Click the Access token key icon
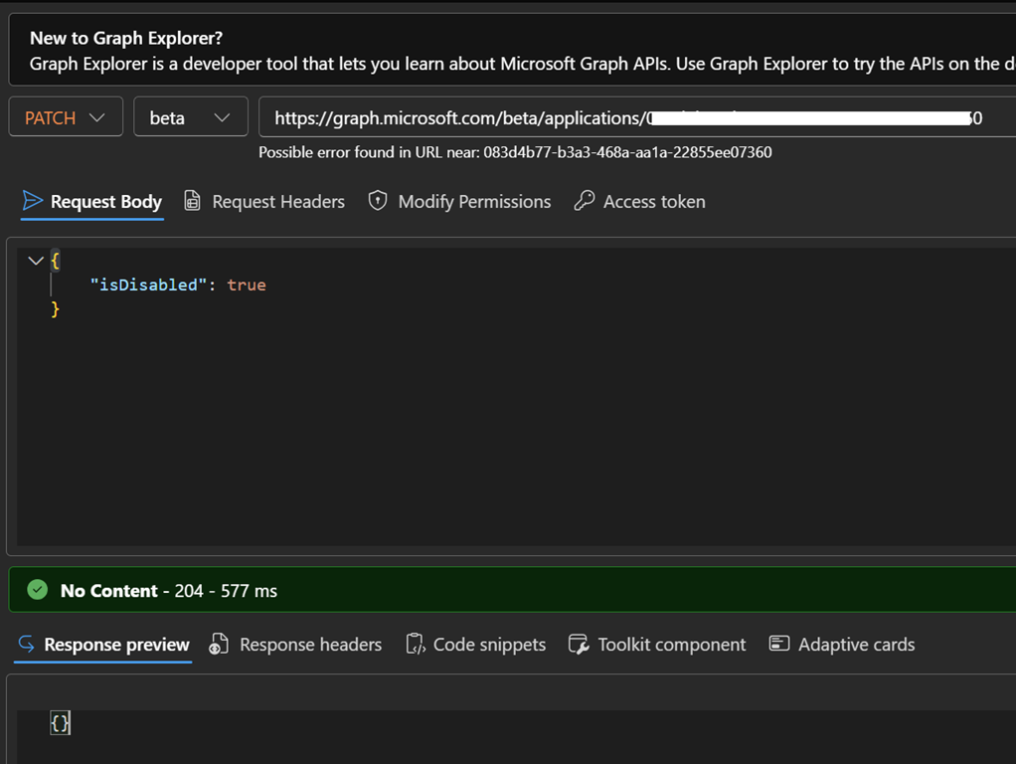The width and height of the screenshot is (1016, 764). [x=585, y=201]
